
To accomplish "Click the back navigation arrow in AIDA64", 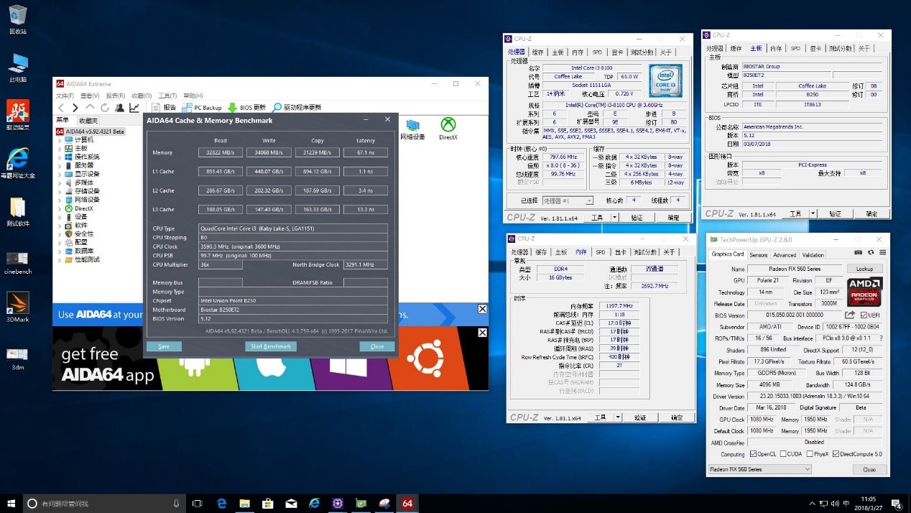I will click(61, 107).
